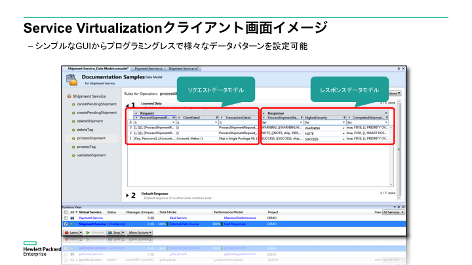The image size is (472, 265).
Task: Click the 'true, FXSP, {}, SMART POS...' cell
Action: pos(367,133)
